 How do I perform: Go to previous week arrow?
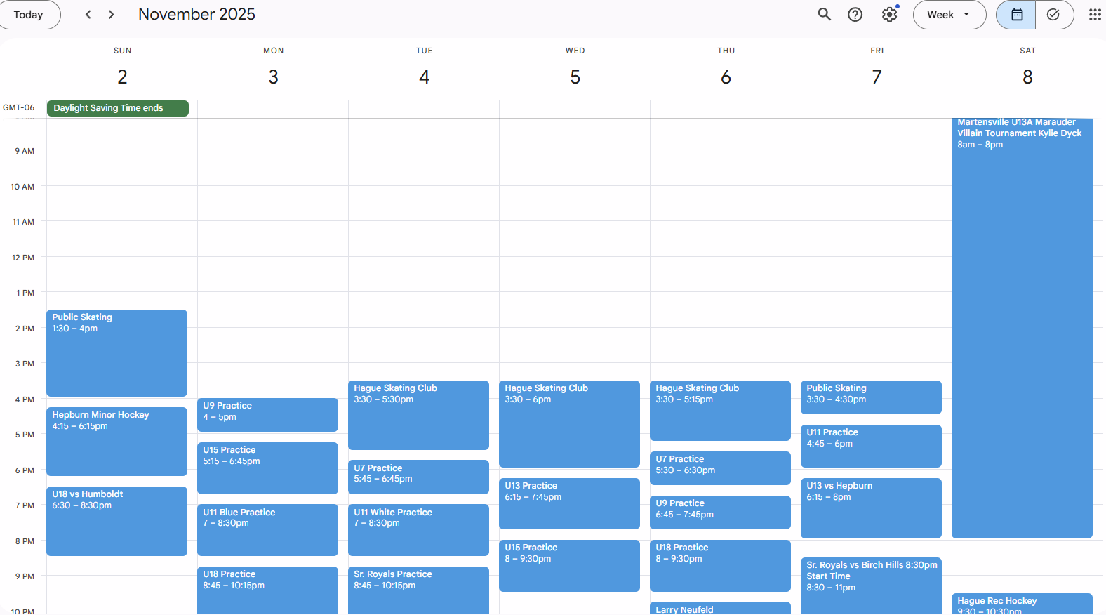point(88,15)
